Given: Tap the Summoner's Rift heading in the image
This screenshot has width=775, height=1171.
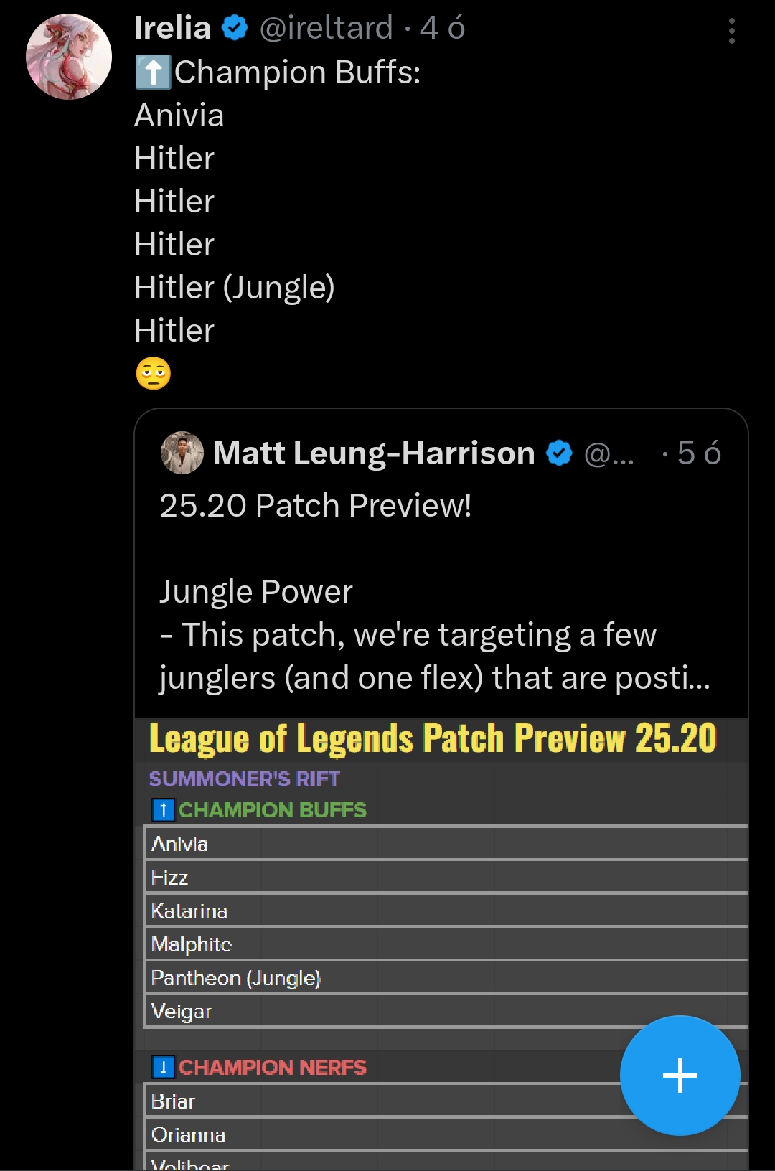Looking at the screenshot, I should (244, 779).
